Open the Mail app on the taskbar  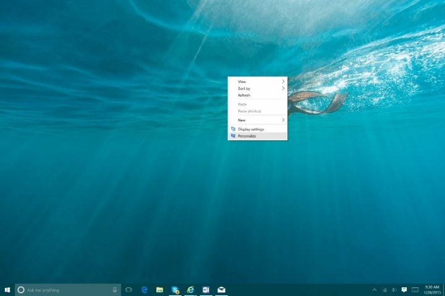221,290
